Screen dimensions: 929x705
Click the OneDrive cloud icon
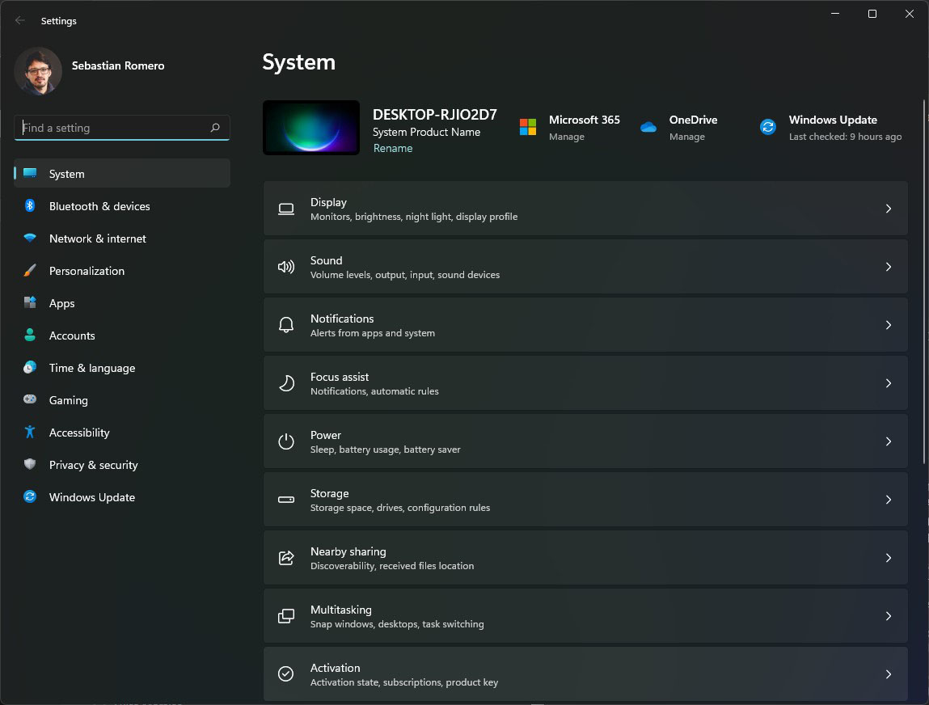648,127
